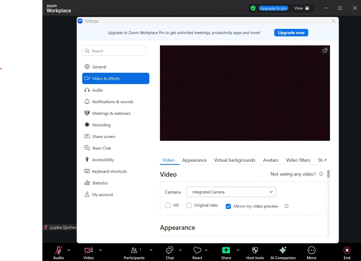Enable the HD video checkbox
The image size is (361, 261).
168,205
